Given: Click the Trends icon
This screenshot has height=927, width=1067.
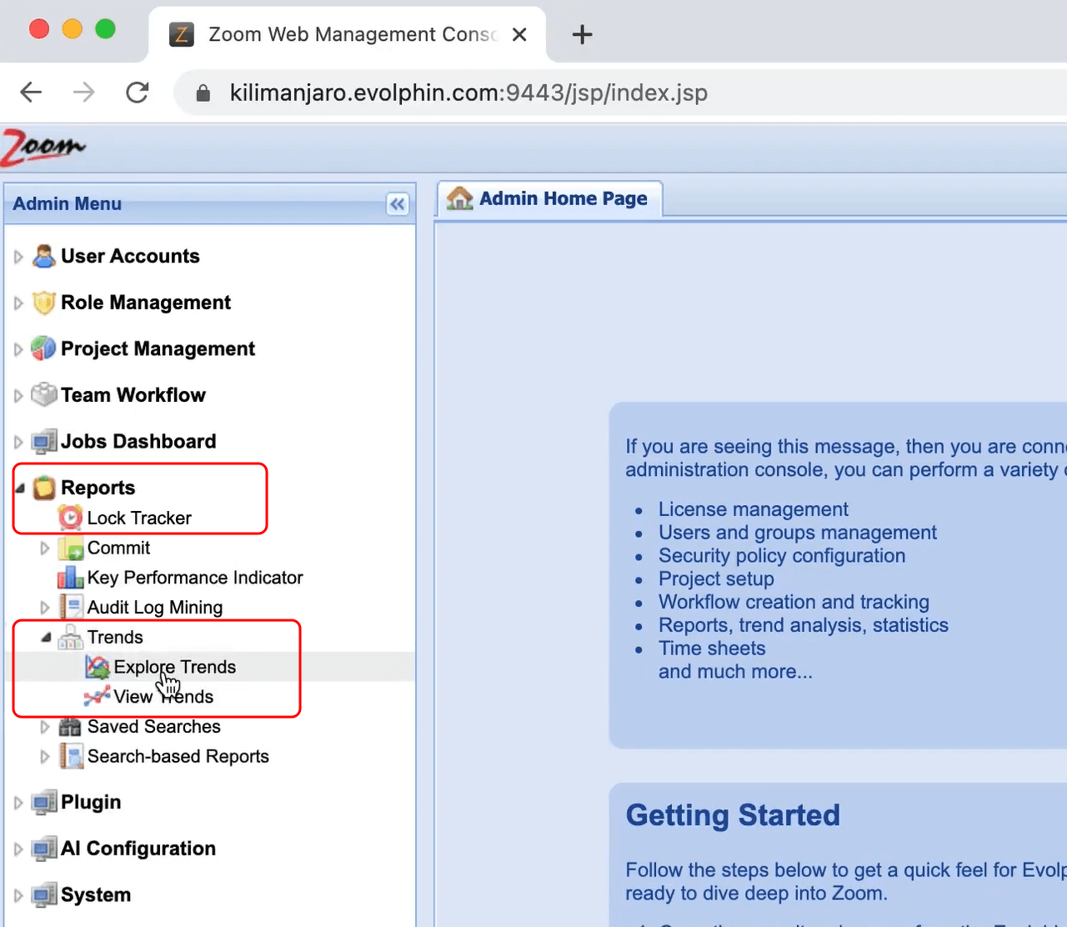Looking at the screenshot, I should point(71,637).
